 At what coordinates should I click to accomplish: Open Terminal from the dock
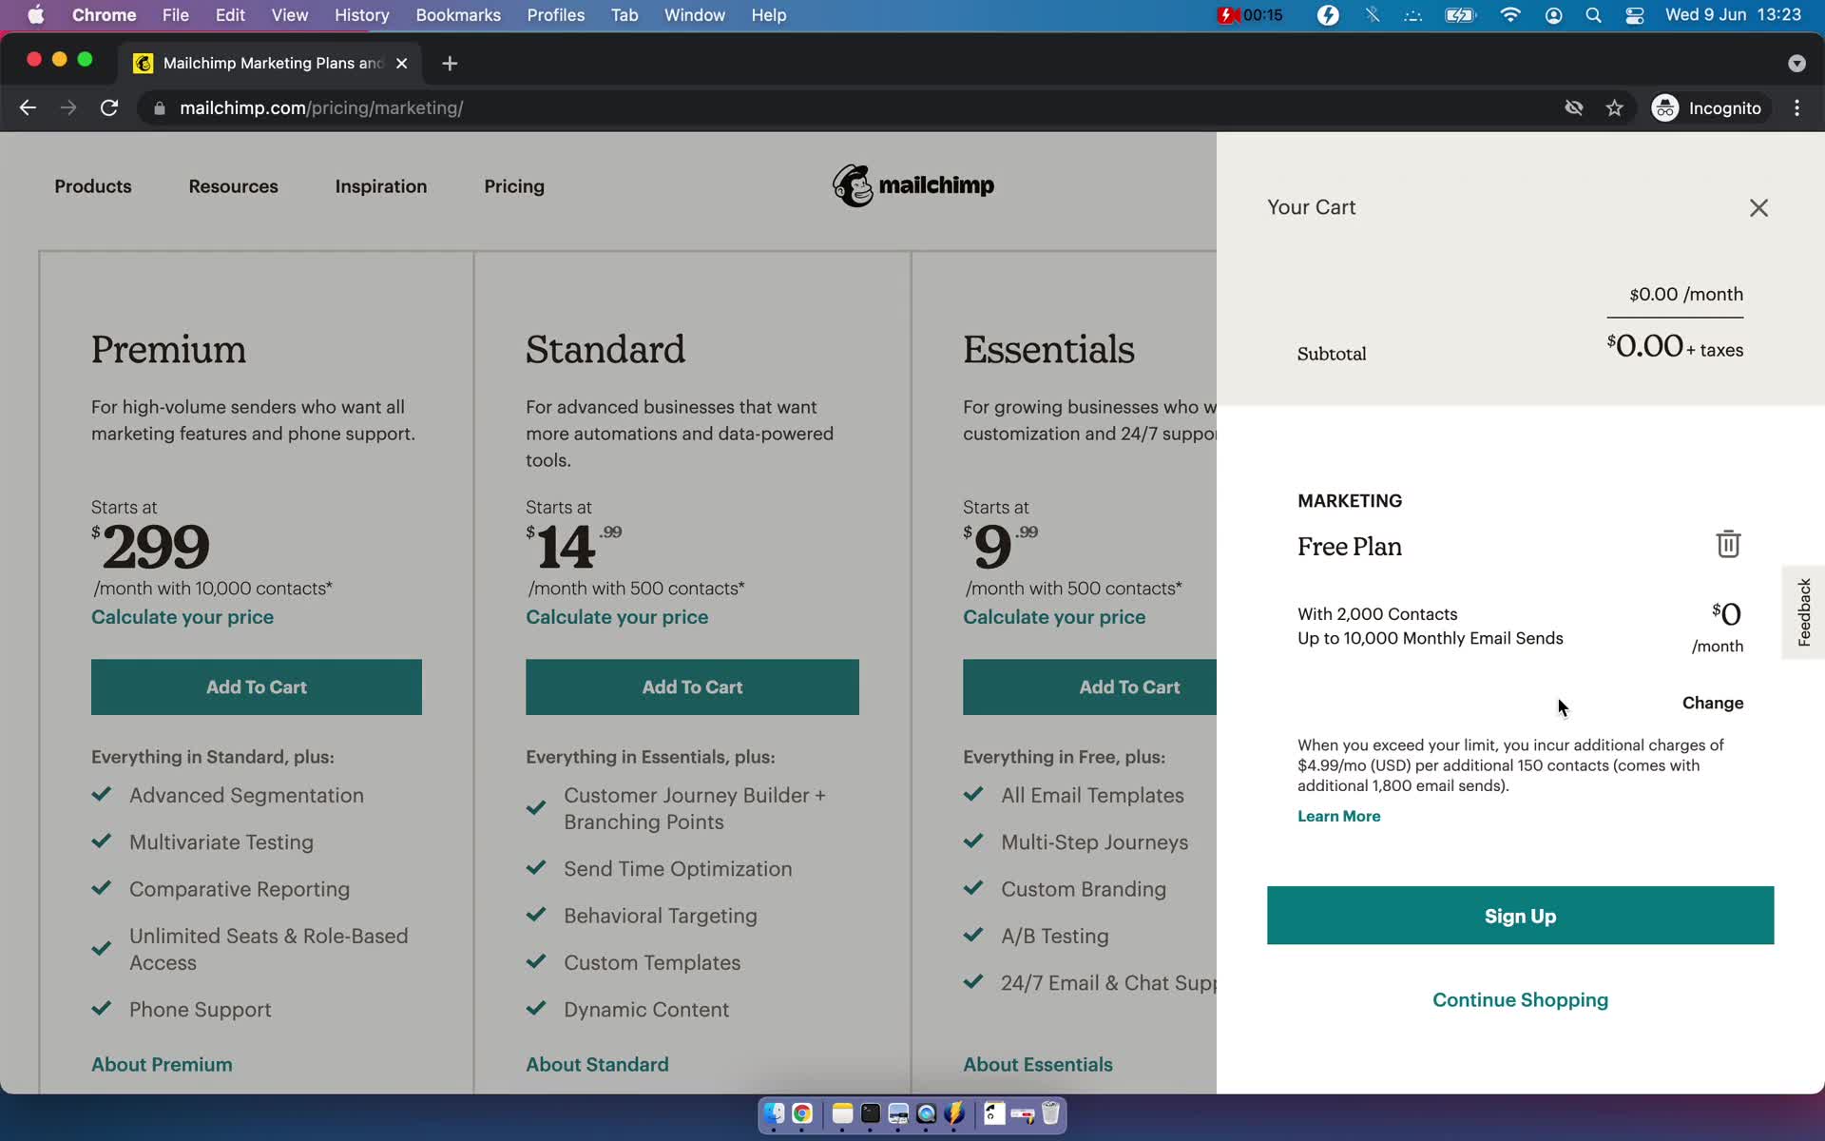point(871,1113)
